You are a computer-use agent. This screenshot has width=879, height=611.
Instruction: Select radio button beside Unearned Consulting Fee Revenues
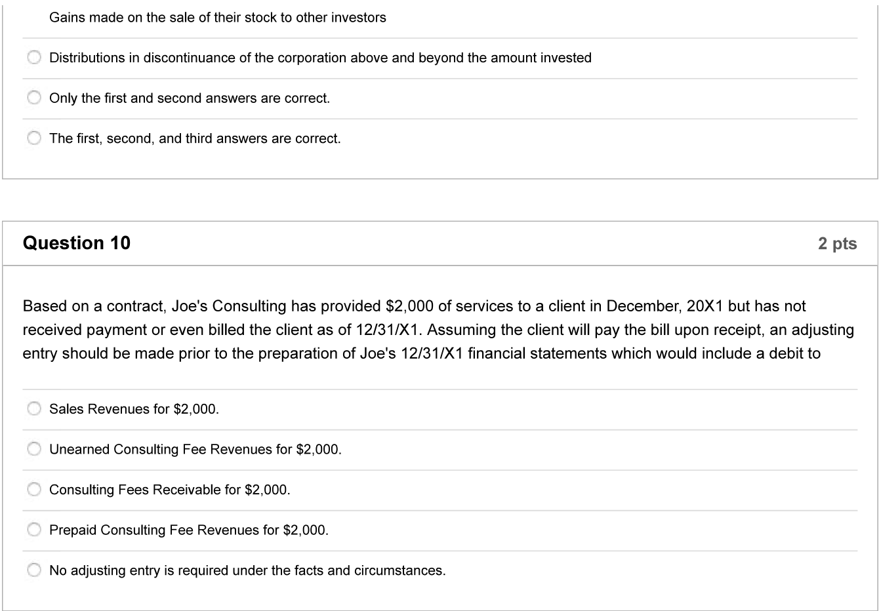tap(34, 449)
